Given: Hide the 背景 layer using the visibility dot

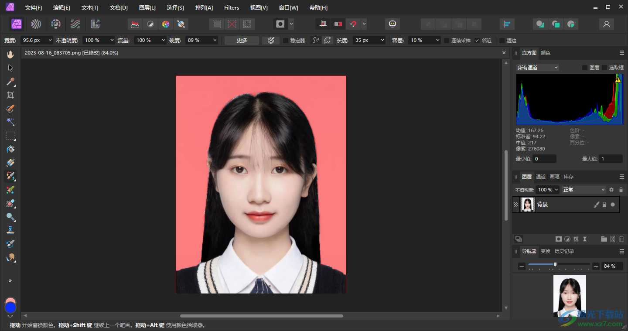Looking at the screenshot, I should 613,205.
